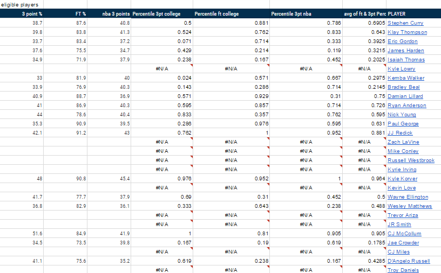Image resolution: width=441 pixels, height=273 pixels.
Task: Select Russell Westbrook's #N/A Percentile 3pt nba cell
Action: (x=306, y=160)
